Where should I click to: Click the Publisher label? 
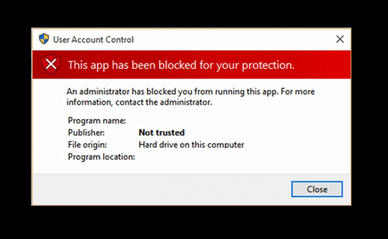[x=86, y=133]
